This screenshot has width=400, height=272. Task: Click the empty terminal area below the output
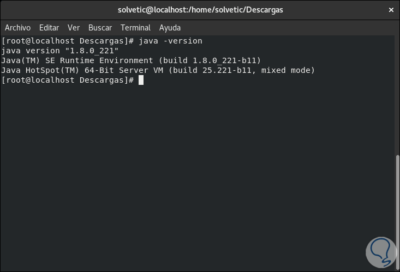point(191,174)
